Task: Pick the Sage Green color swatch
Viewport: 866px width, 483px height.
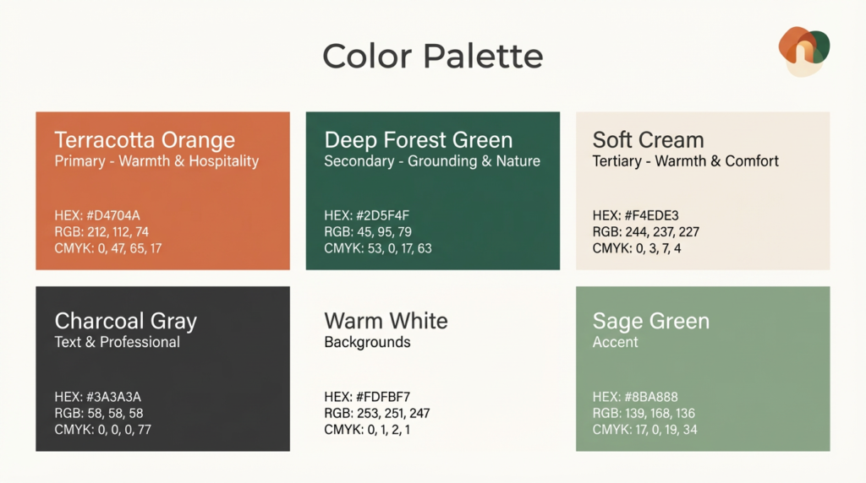Action: [702, 368]
